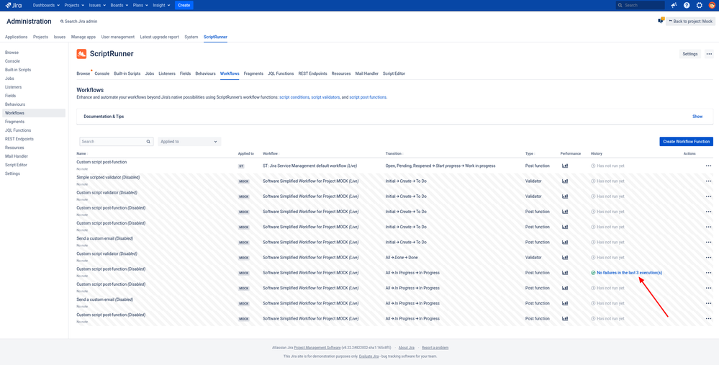719x365 pixels.
Task: Expand the Plans menu
Action: 140,5
